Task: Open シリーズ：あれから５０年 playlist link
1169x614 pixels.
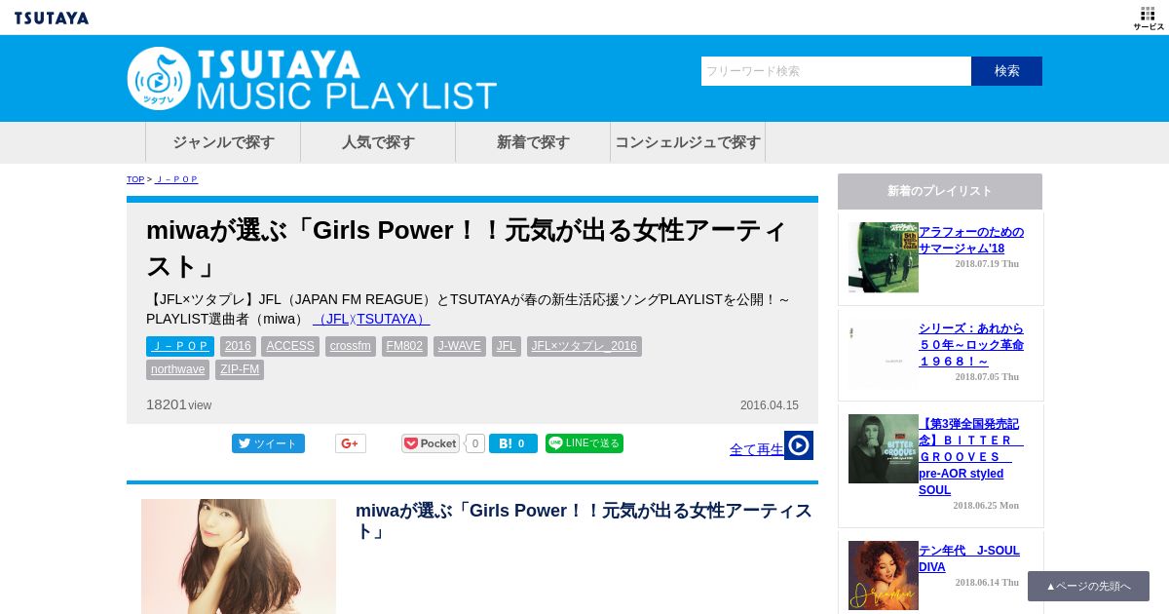Action: tap(971, 345)
